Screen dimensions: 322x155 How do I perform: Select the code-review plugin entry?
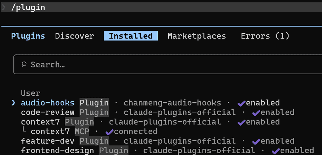[x=158, y=113]
